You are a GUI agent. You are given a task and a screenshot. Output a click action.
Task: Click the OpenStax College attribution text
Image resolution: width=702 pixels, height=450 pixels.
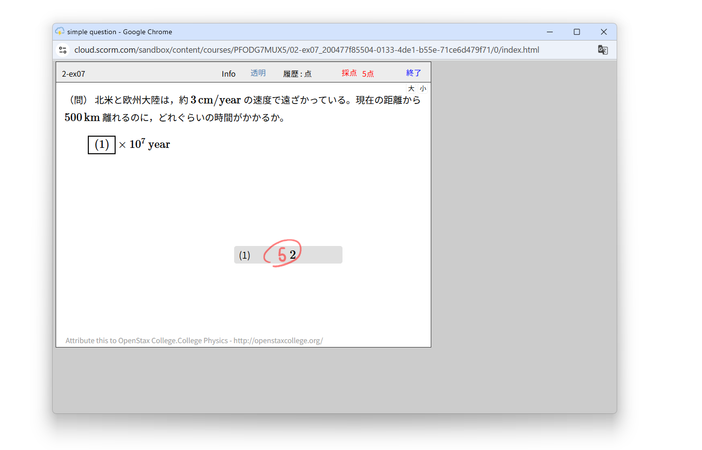point(194,341)
